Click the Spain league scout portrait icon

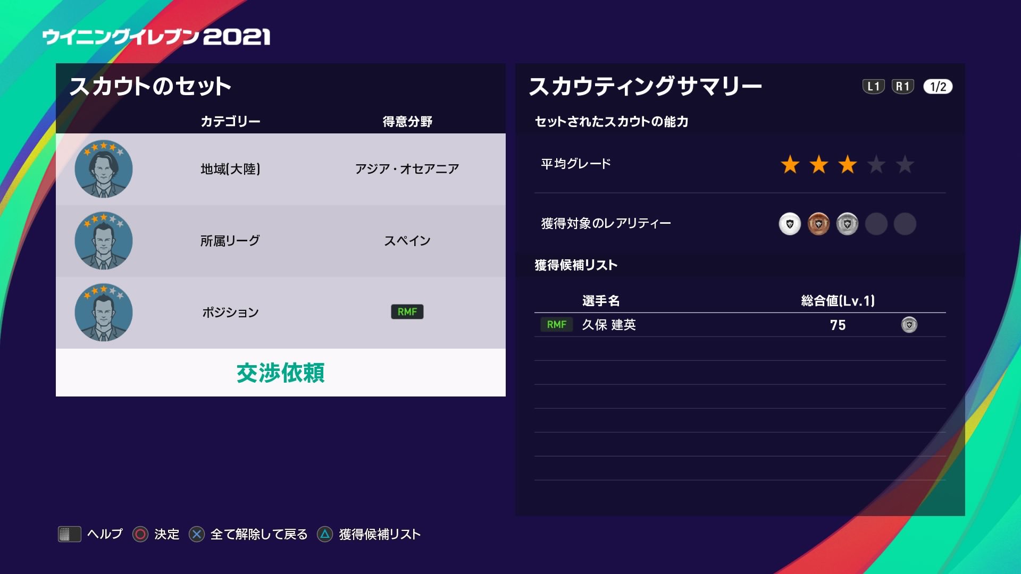pos(104,241)
